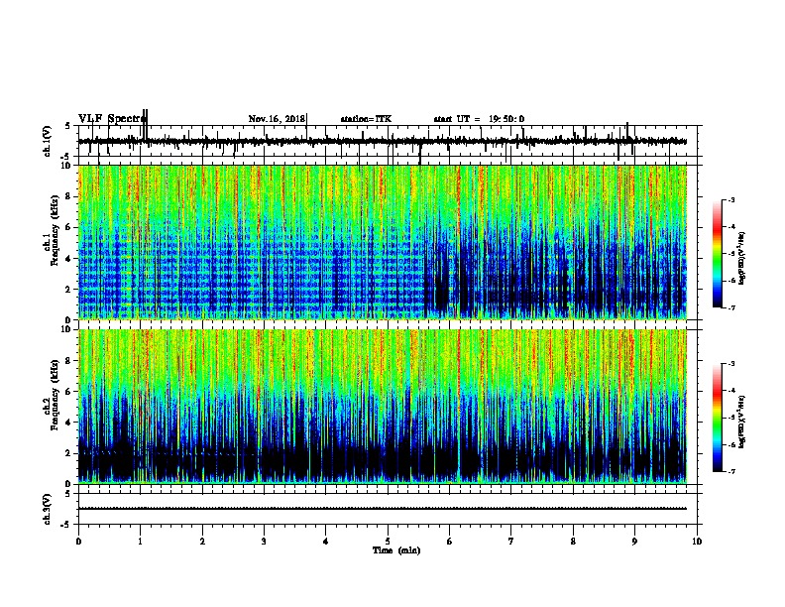Viewport: 785px width, 607px height.
Task: Click the ch.2 color scale log(PSD) unit label
Action: 741,422
